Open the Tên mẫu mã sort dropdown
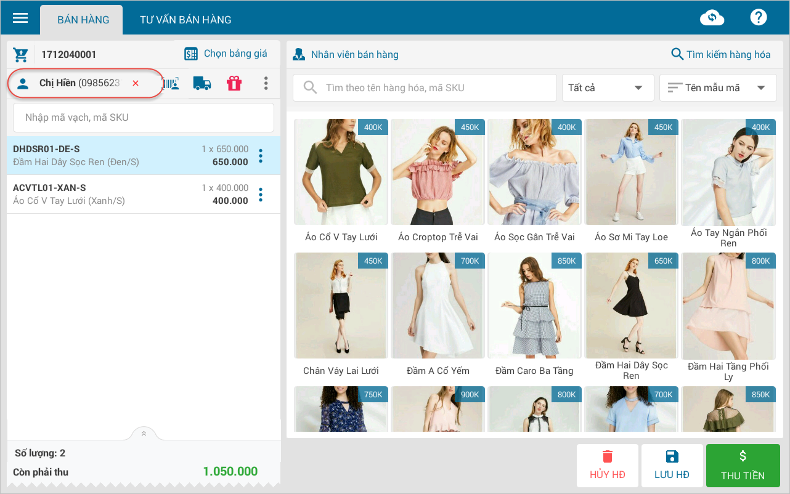Viewport: 790px width, 494px height. coord(717,88)
